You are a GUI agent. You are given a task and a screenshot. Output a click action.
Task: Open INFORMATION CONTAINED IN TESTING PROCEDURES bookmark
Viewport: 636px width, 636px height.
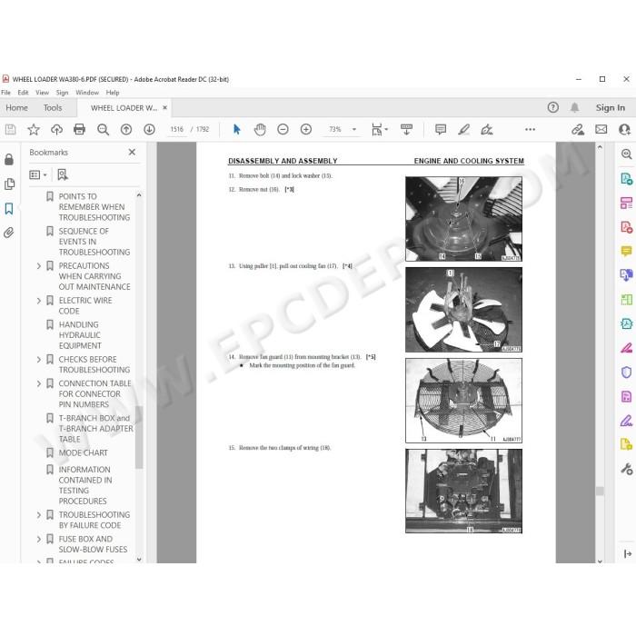tap(85, 485)
